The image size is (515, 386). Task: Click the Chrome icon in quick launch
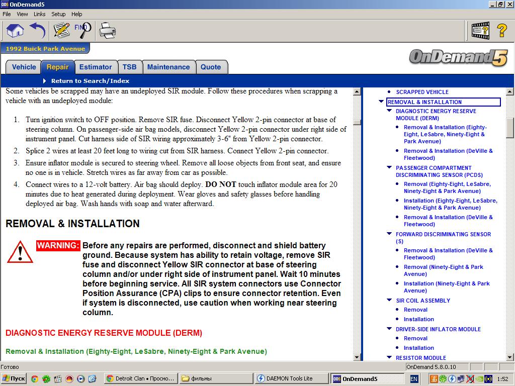pyautogui.click(x=35, y=378)
